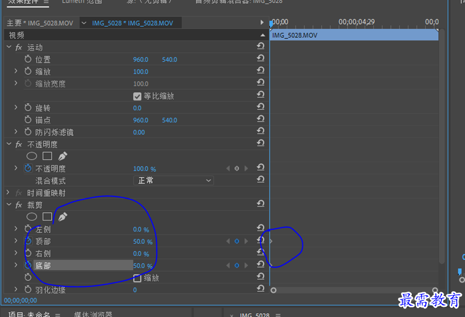Open the IMG_5028 sequence clip dropdown
Viewport: 465px width, 317px height.
84,23
